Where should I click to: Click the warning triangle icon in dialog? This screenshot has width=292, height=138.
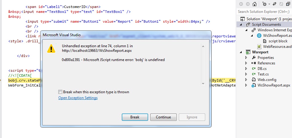(x=51, y=49)
